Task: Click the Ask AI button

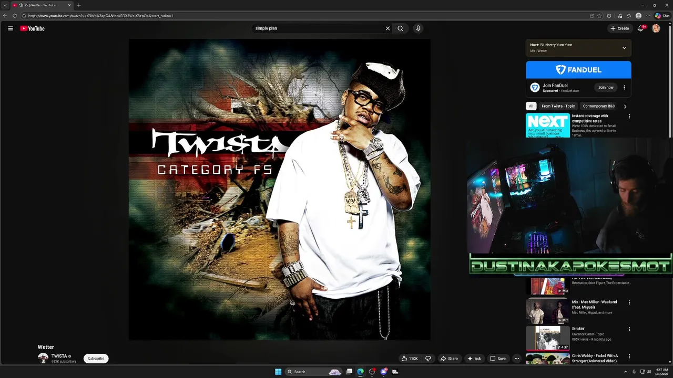Action: coord(474,359)
